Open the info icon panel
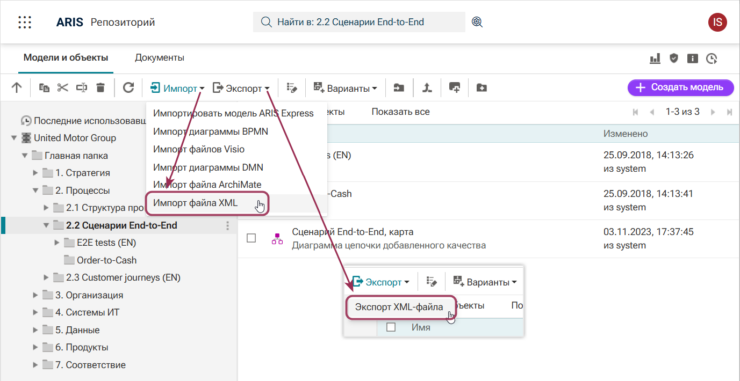The width and height of the screenshot is (740, 381). pyautogui.click(x=693, y=58)
